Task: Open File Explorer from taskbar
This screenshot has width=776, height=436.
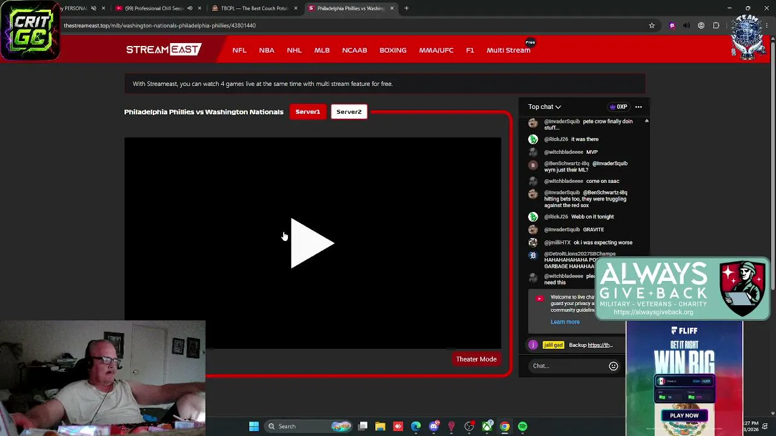Action: [x=380, y=426]
